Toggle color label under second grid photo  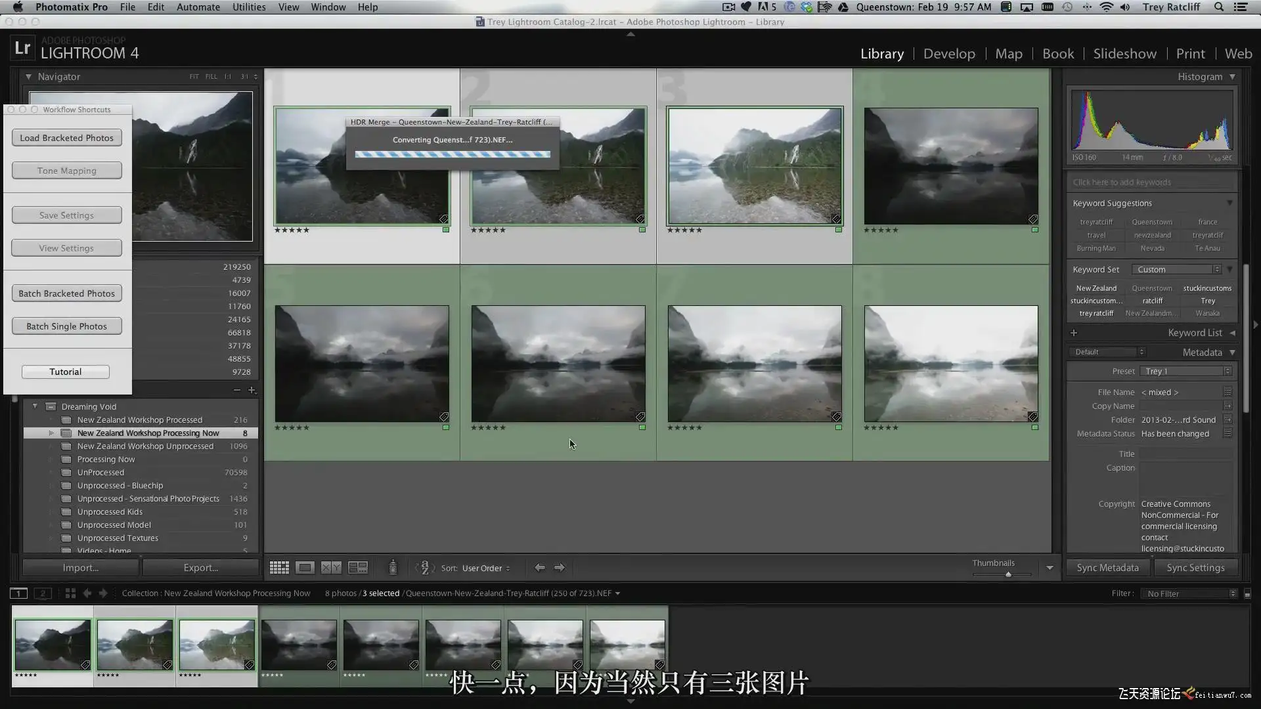642,230
